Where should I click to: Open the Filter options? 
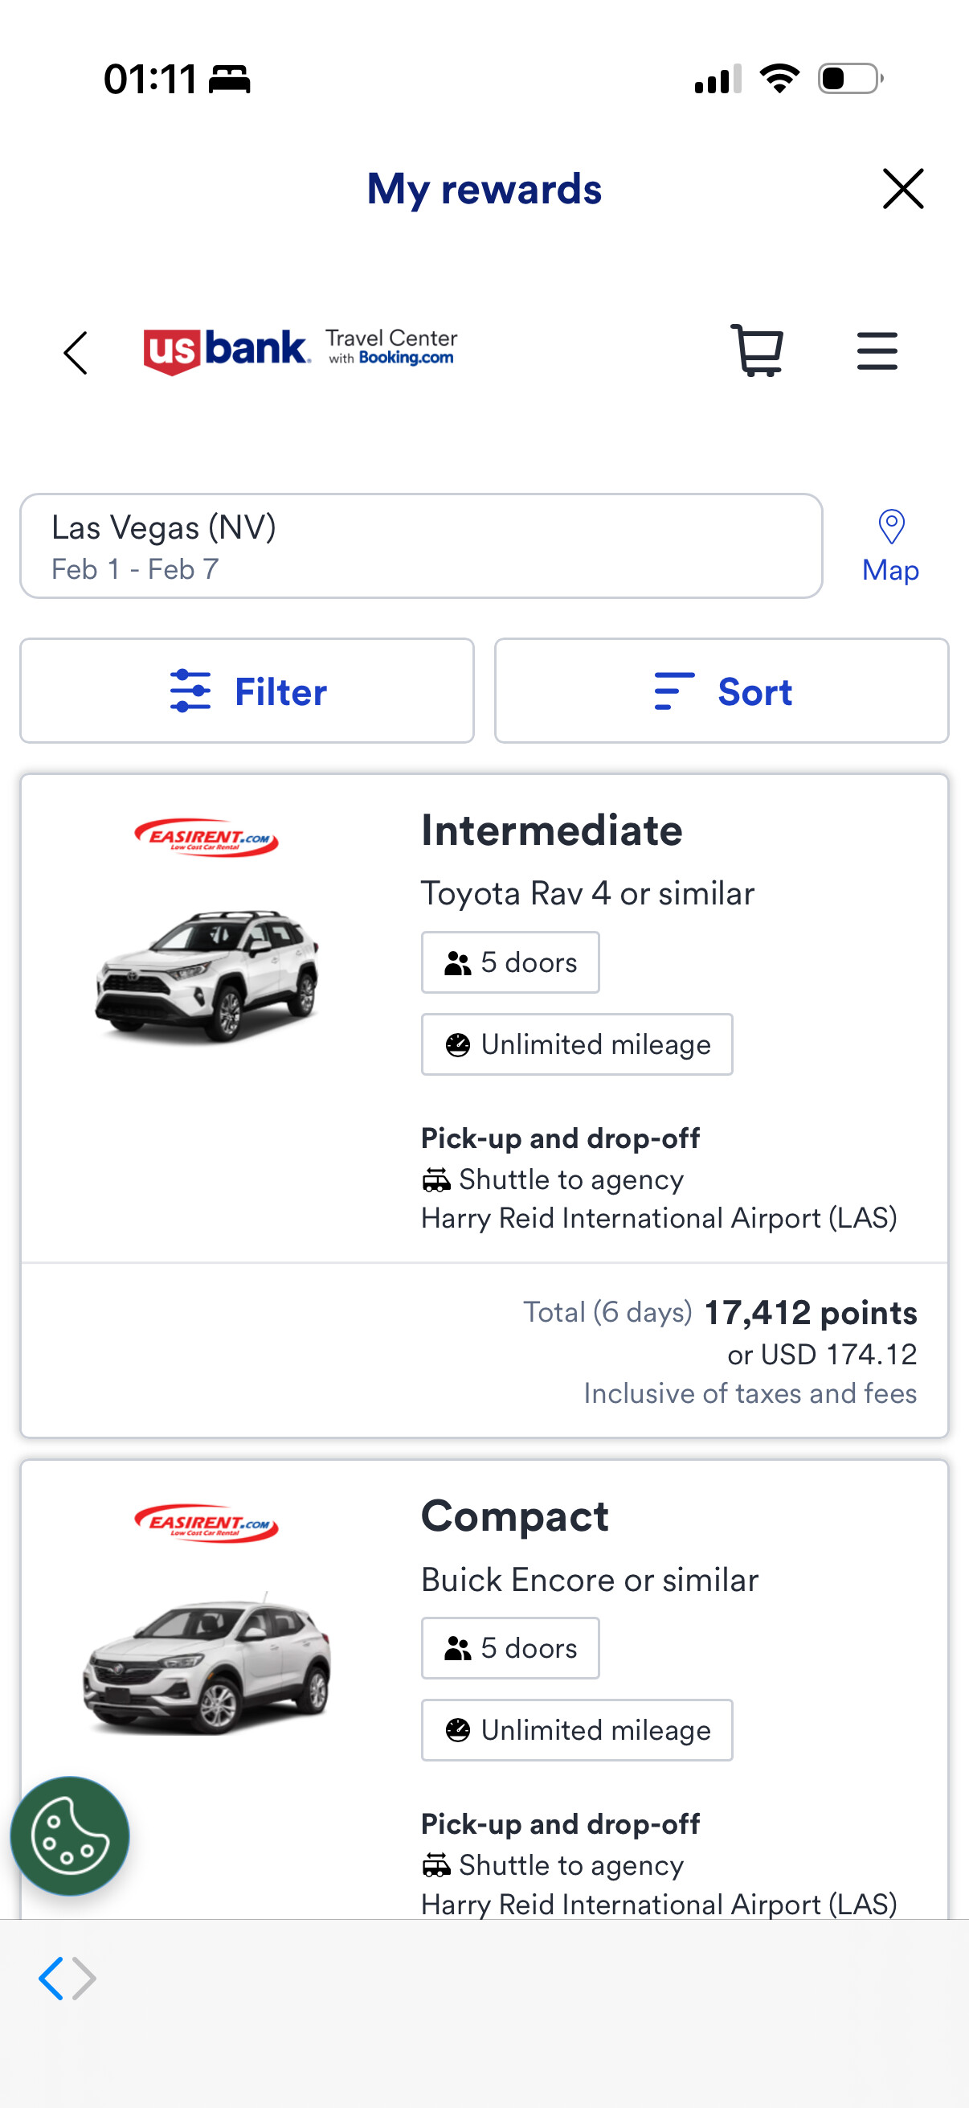[x=247, y=691]
